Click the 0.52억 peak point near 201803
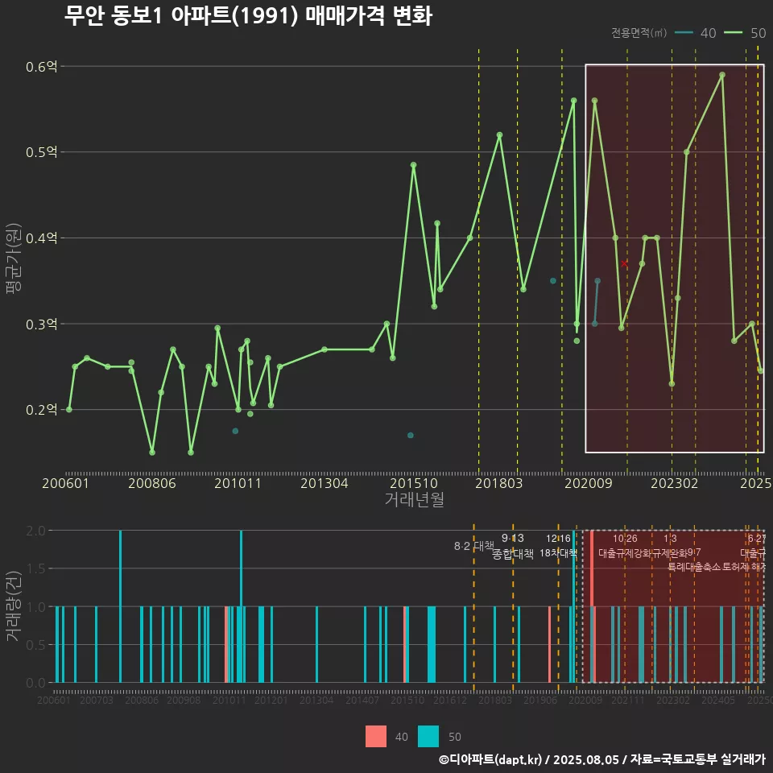 pyautogui.click(x=499, y=134)
